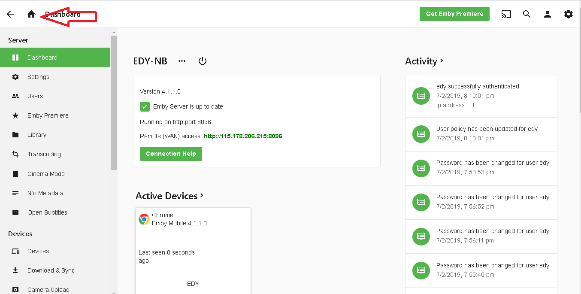Viewport: 581px width, 294px height.
Task: Click the sidebar vertical scrollbar
Action: point(114,103)
